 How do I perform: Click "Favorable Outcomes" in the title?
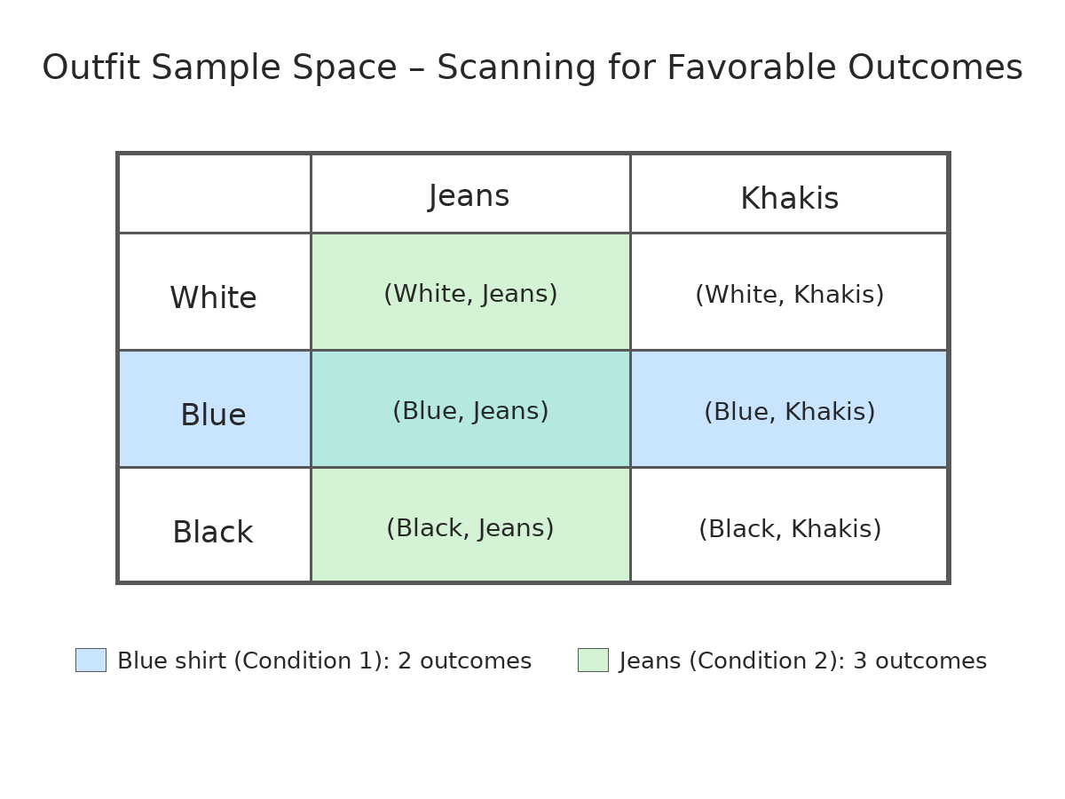(845, 68)
